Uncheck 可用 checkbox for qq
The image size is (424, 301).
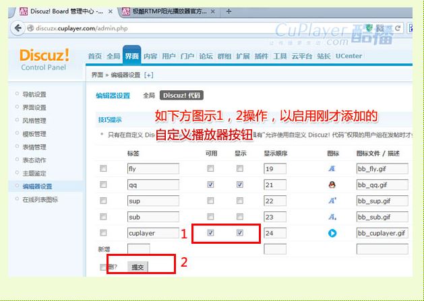pyautogui.click(x=210, y=185)
